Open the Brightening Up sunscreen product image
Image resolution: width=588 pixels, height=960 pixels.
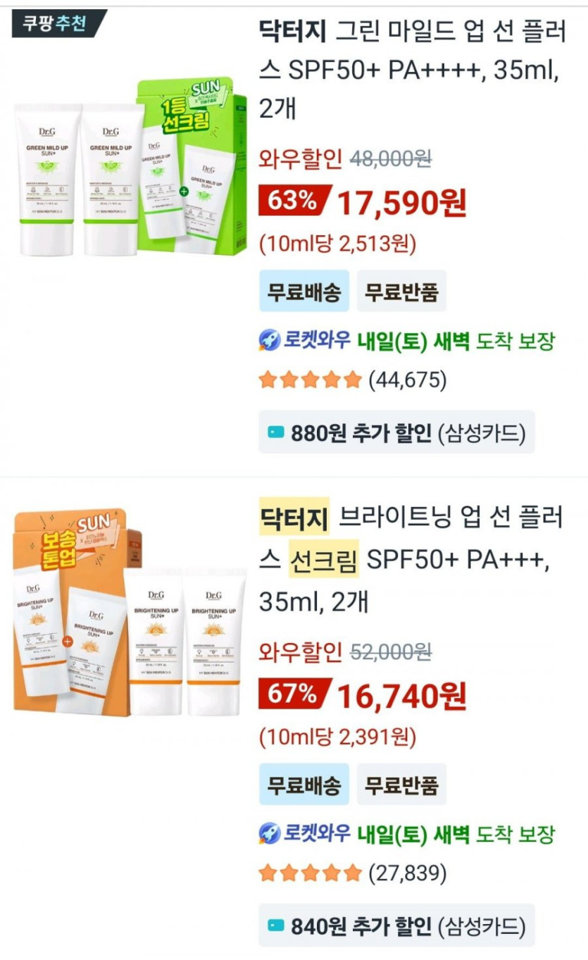(130, 613)
